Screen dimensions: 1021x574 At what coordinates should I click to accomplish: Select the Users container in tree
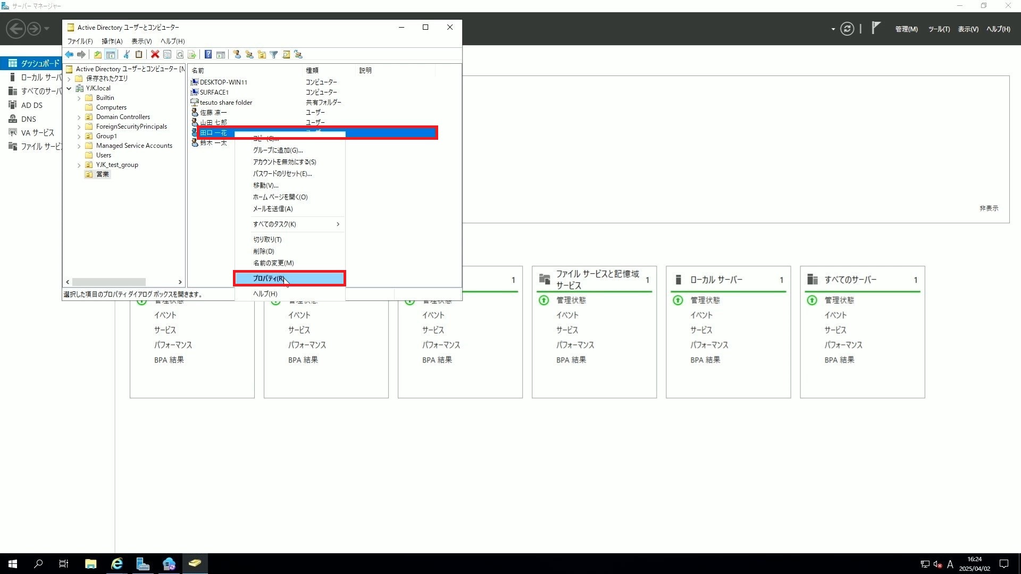(104, 155)
